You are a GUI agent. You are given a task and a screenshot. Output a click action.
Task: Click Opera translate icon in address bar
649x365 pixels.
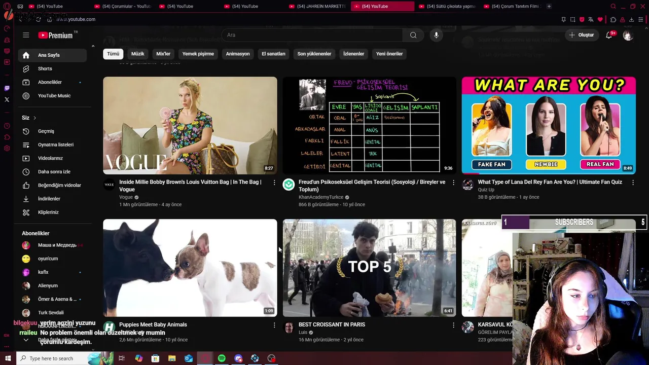[591, 19]
